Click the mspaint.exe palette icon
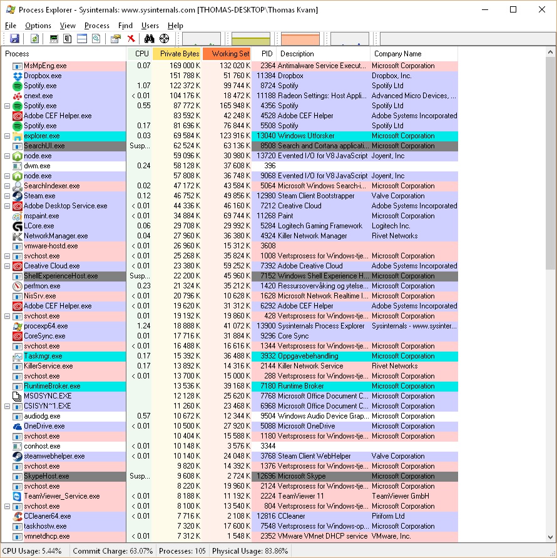 [18, 216]
